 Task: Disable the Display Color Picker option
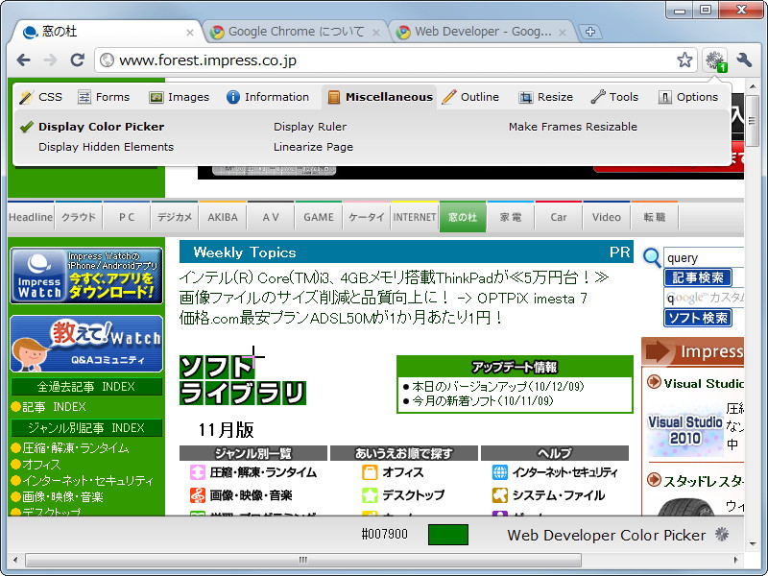102,126
